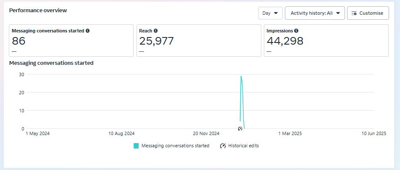This screenshot has width=400, height=170.
Task: Expand the Activity history: All dropdown
Action: click(x=315, y=13)
